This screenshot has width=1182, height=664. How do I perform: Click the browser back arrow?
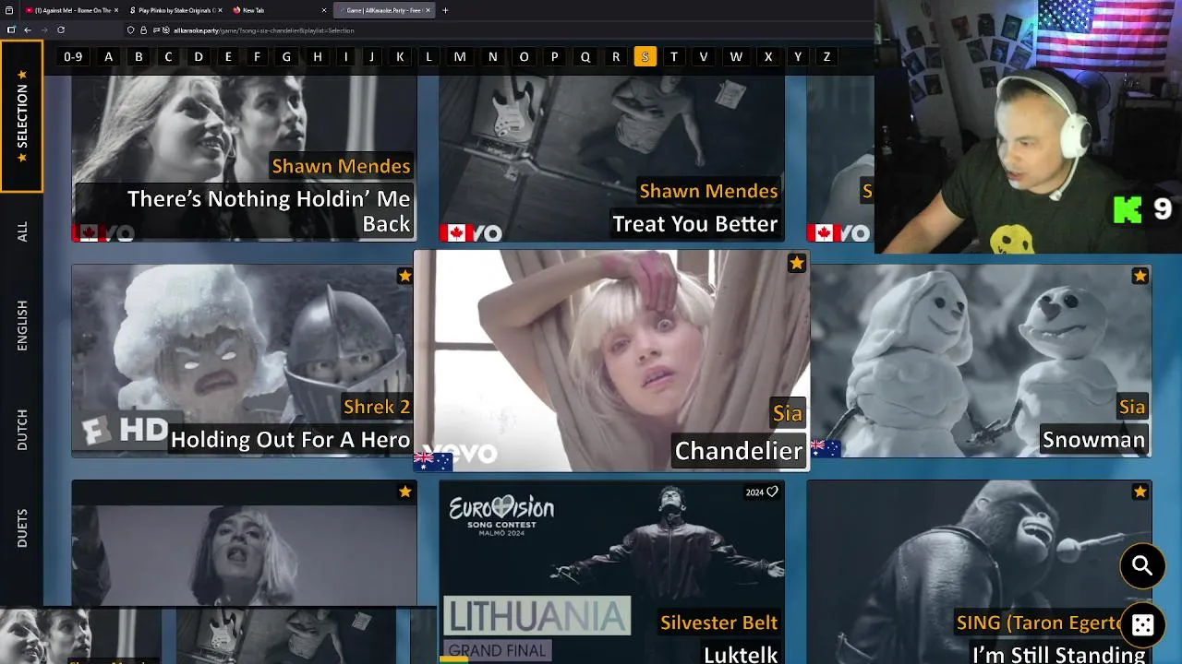[28, 30]
